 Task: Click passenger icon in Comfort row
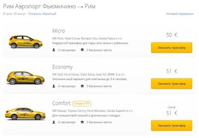54,122
